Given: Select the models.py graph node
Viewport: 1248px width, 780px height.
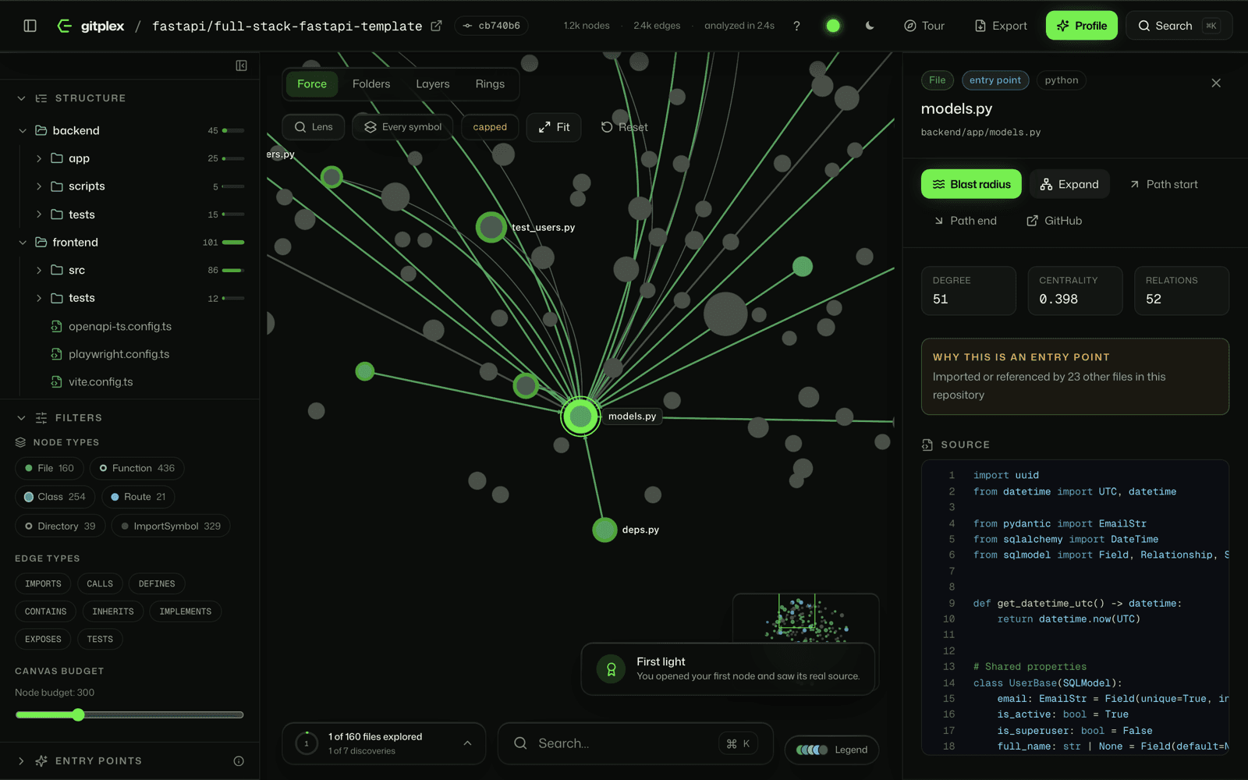Looking at the screenshot, I should click(x=580, y=417).
